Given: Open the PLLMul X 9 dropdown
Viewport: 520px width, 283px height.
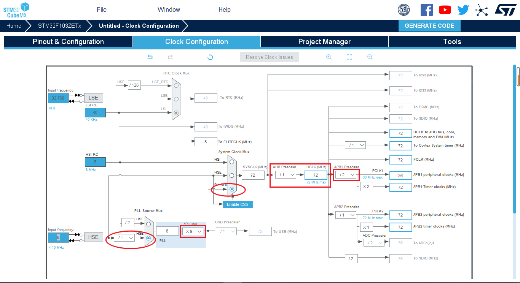Looking at the screenshot, I should point(193,231).
